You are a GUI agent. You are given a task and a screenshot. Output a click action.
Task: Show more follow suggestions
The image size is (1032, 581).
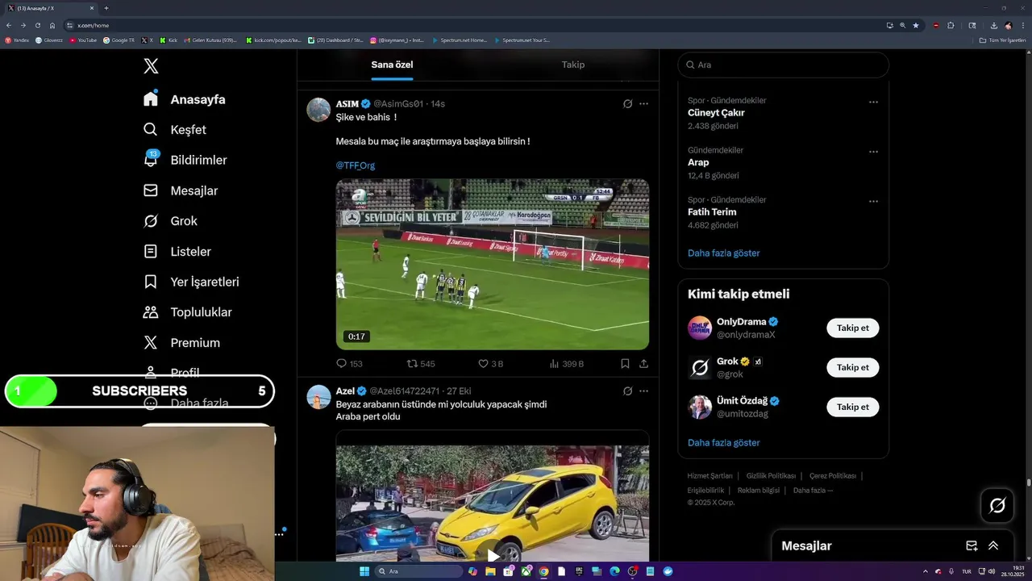point(724,443)
